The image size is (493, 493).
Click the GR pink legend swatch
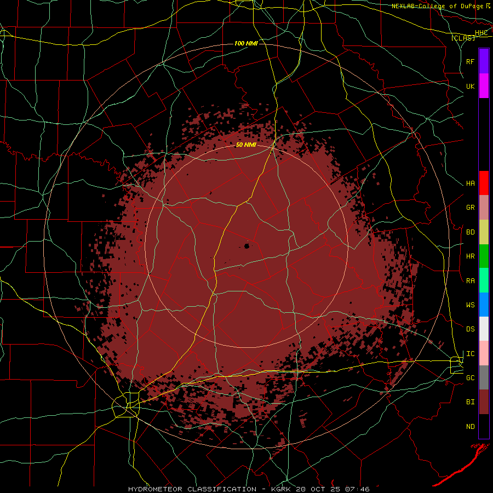click(484, 208)
